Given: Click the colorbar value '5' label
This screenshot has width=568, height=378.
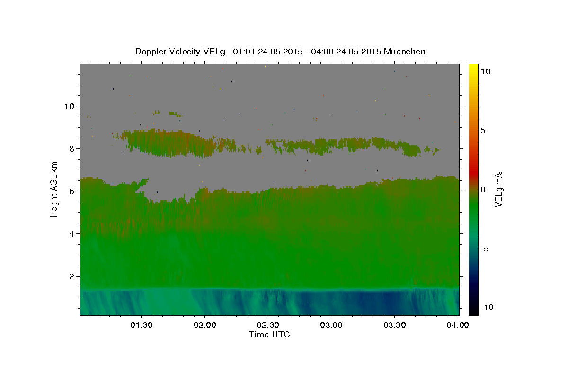Looking at the screenshot, I should pyautogui.click(x=483, y=130).
